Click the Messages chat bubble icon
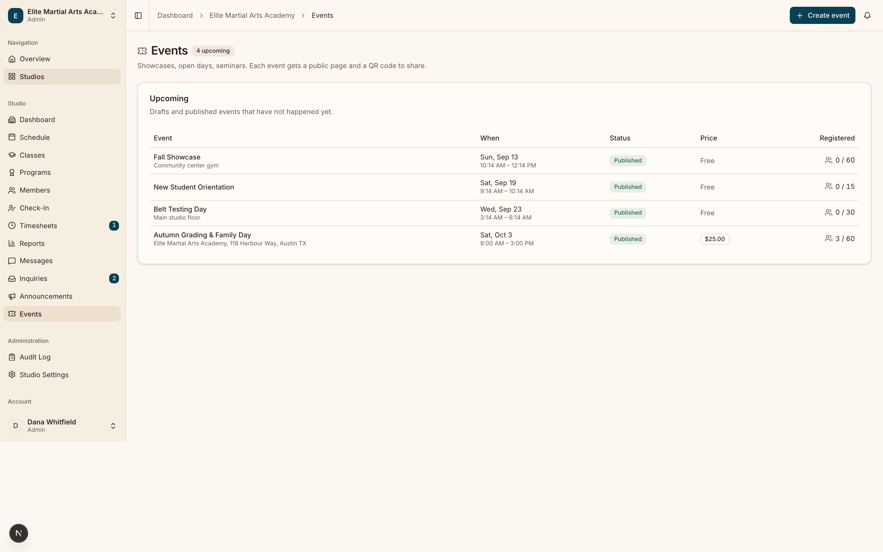 [12, 261]
